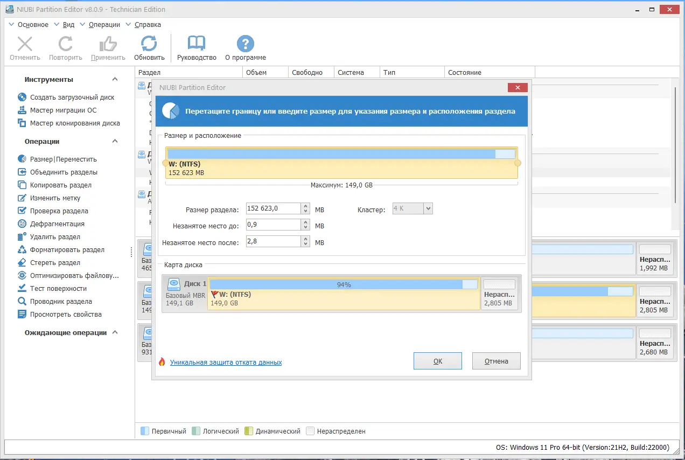Increase Размер раздела with up arrow
Image resolution: width=685 pixels, height=460 pixels.
[x=306, y=206]
